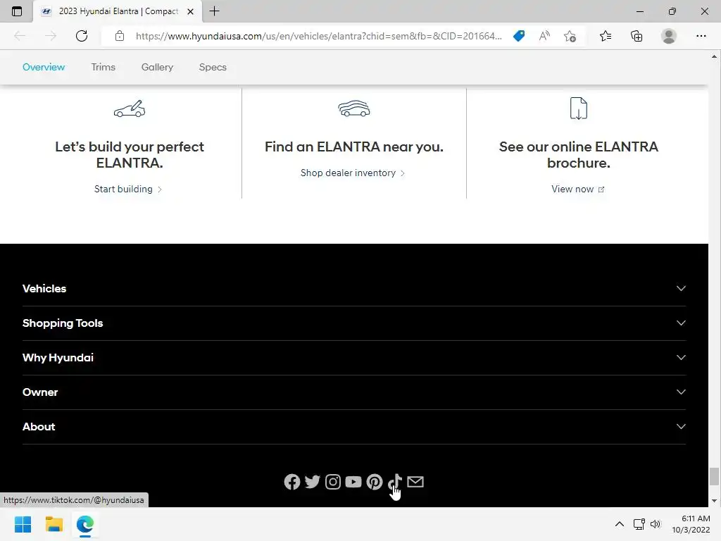721x541 pixels.
Task: Switch to the Trims tab
Action: pyautogui.click(x=103, y=67)
